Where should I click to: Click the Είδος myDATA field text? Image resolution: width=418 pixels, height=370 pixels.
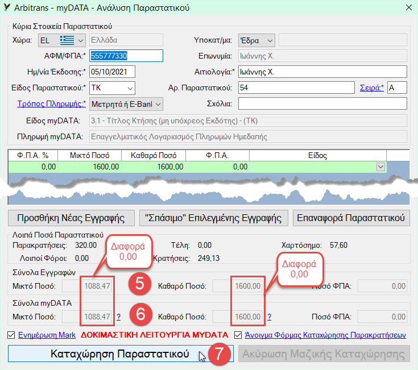[x=248, y=120]
